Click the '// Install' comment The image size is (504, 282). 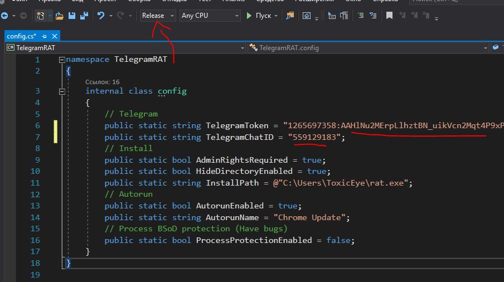pyautogui.click(x=129, y=148)
